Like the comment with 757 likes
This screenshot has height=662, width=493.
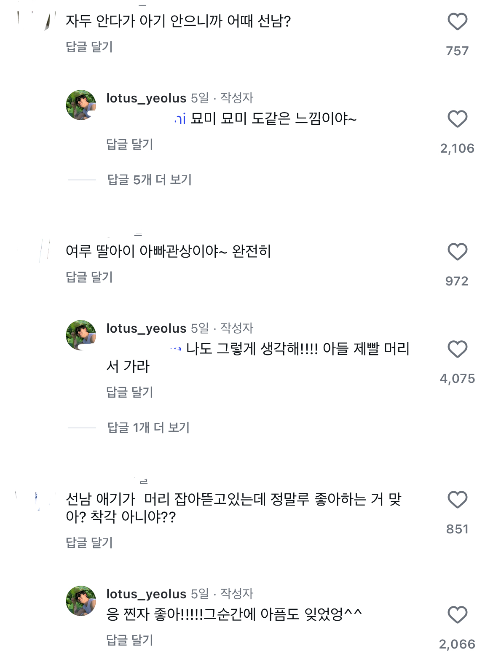click(x=457, y=22)
